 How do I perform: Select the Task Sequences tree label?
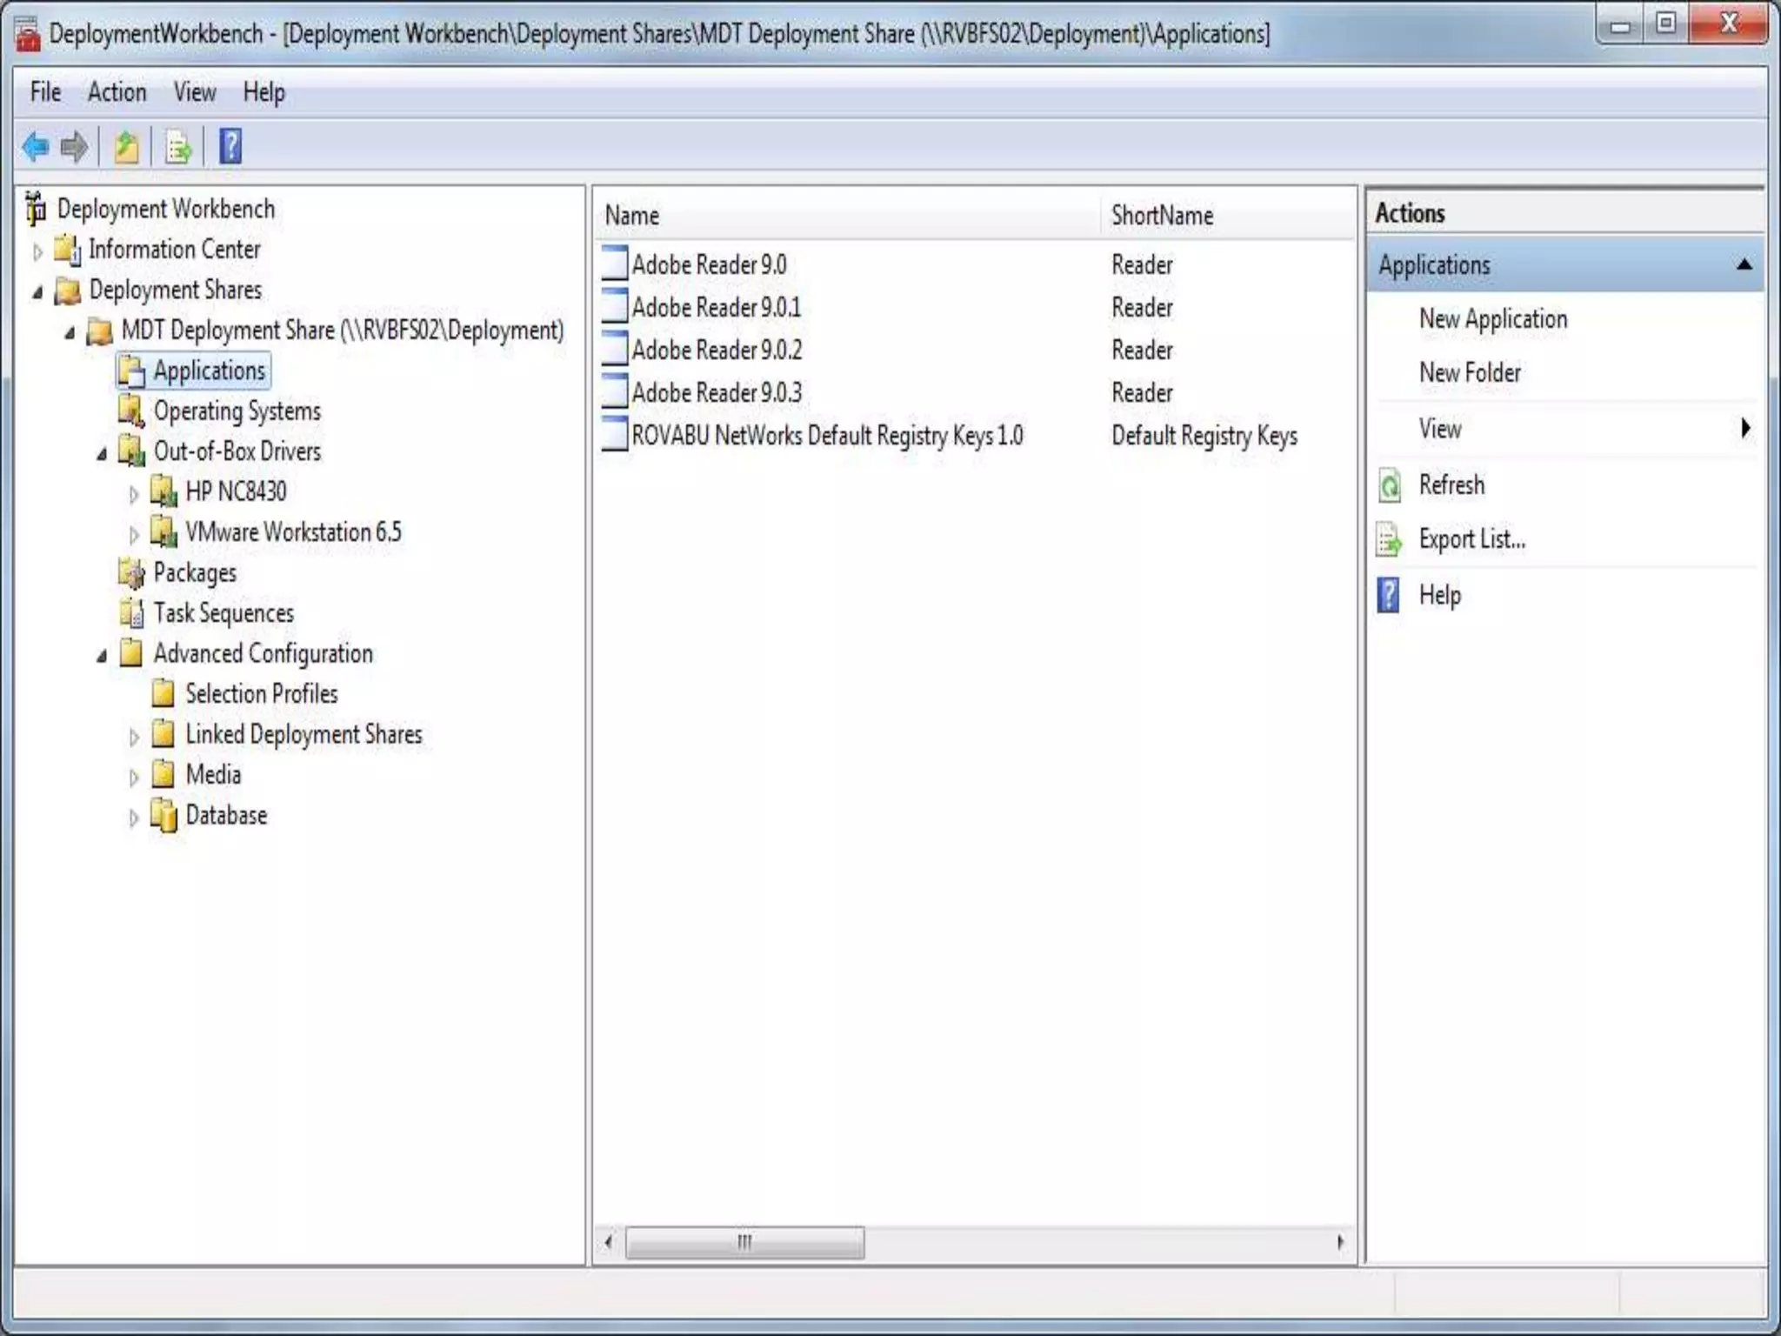[x=223, y=613]
